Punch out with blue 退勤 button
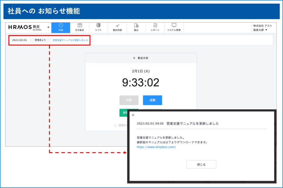The width and height of the screenshot is (283, 188). pyautogui.click(x=152, y=100)
